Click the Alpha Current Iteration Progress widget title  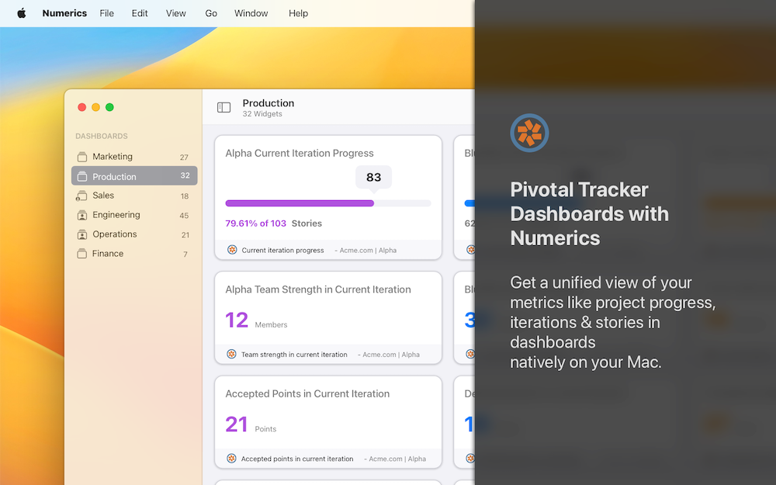pos(300,154)
